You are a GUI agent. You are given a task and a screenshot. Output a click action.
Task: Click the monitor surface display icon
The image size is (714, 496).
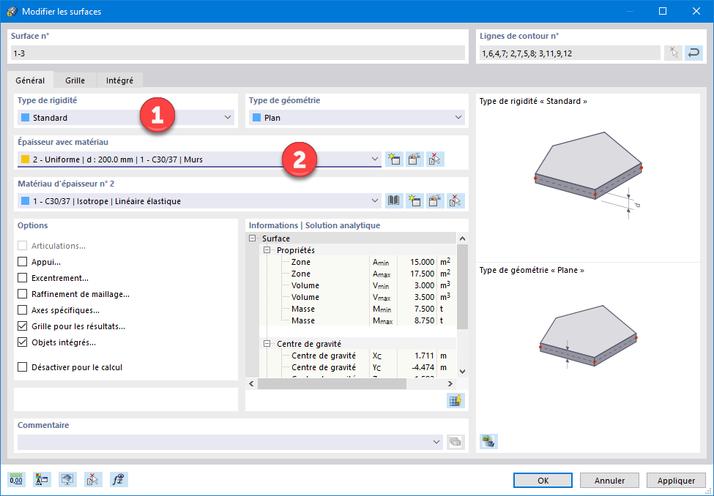(67, 480)
